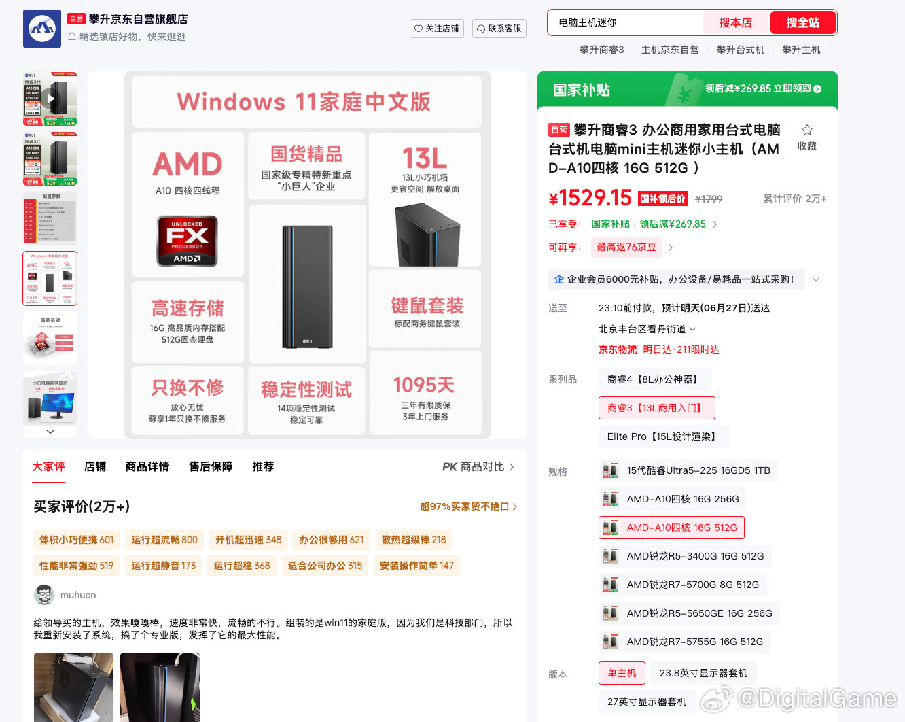
Task: Select version 27英寸显示器套机
Action: tap(647, 702)
